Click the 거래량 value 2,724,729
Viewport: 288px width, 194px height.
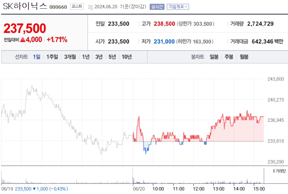click(x=260, y=24)
